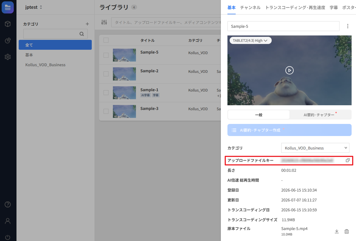Open the Kollus_VOD_Business category dropdown
The height and width of the screenshot is (241, 356).
pyautogui.click(x=315, y=148)
